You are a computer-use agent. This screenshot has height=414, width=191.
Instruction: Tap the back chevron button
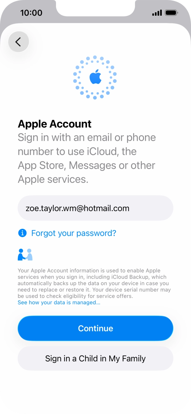(18, 42)
